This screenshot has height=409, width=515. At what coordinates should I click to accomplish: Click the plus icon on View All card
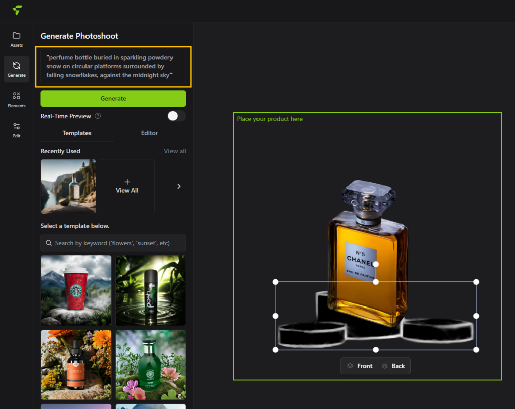pos(127,182)
